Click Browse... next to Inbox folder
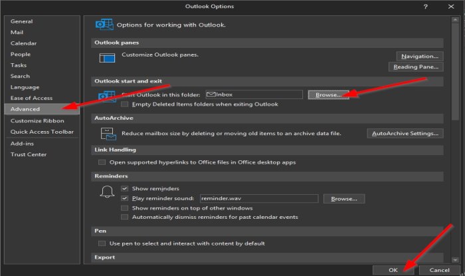The width and height of the screenshot is (465, 276). click(x=329, y=94)
